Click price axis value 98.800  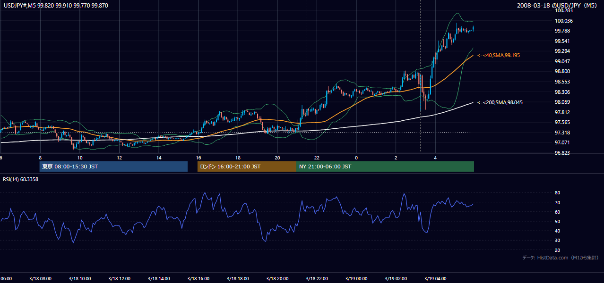point(563,72)
